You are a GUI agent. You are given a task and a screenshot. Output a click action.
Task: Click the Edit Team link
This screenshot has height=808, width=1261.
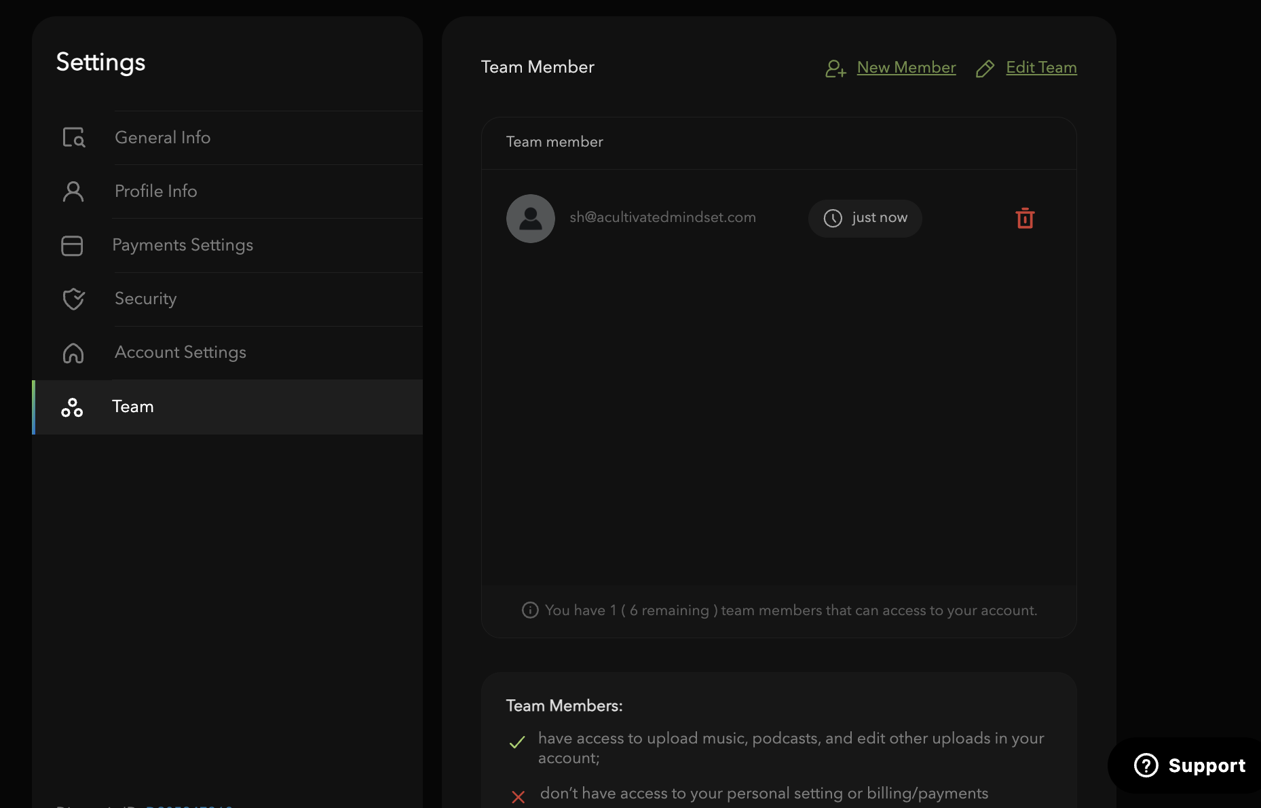point(1041,67)
